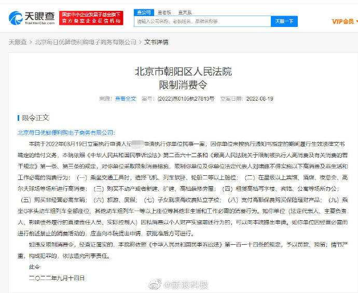The width and height of the screenshot is (358, 293).
Task: Click 文书详情 in the breadcrumb
Action: 156,42
